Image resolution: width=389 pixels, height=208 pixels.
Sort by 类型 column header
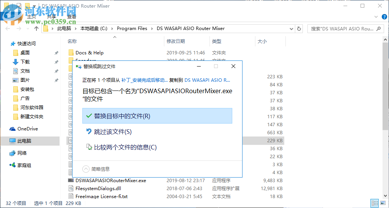(217, 41)
